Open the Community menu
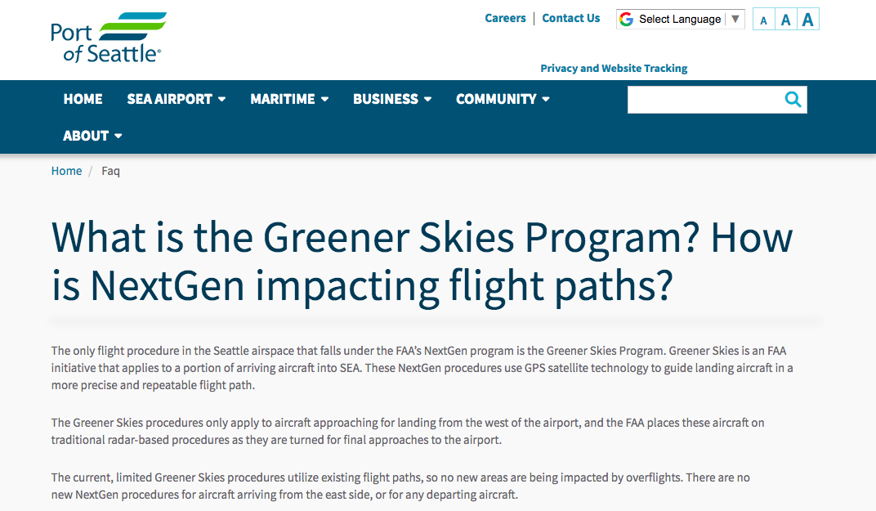Viewport: 876px width, 511px height. pos(503,99)
